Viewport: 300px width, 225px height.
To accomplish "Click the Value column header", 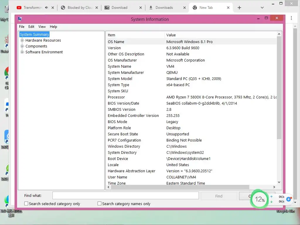I will (x=220, y=35).
